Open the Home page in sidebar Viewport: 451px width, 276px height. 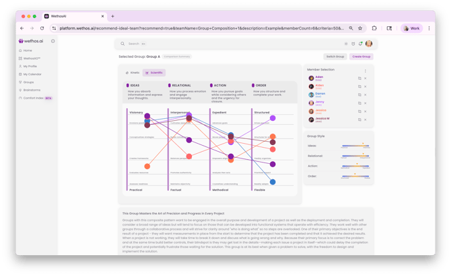click(27, 50)
